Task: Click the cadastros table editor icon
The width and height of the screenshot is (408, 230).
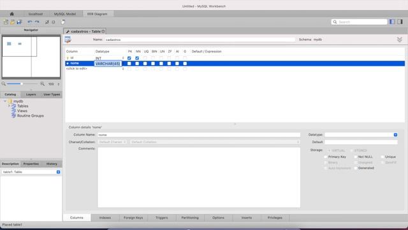Action: point(68,40)
